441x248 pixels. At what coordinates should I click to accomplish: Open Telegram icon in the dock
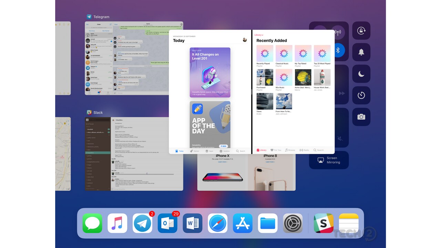pyautogui.click(x=143, y=223)
